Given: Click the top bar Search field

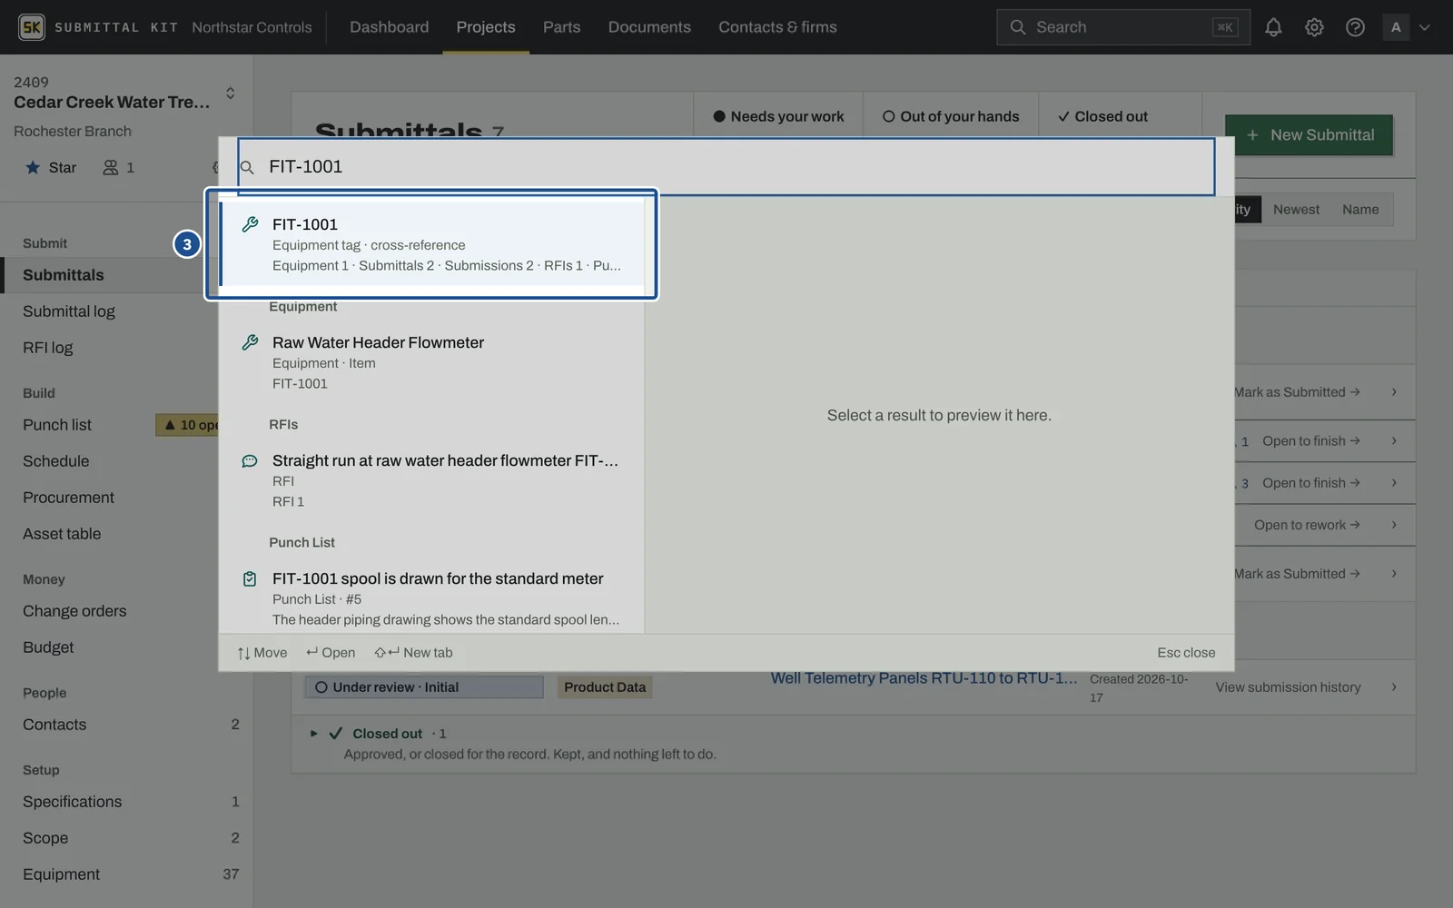Looking at the screenshot, I should click(x=1122, y=27).
